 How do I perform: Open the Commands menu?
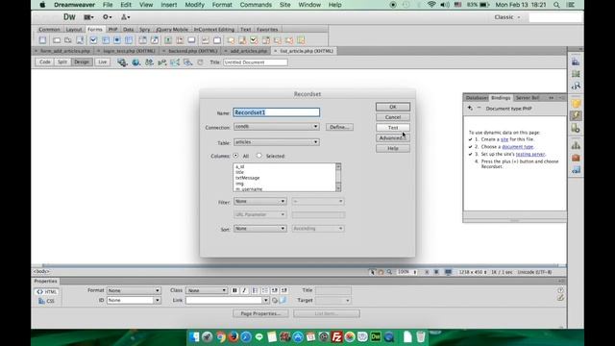[256, 5]
